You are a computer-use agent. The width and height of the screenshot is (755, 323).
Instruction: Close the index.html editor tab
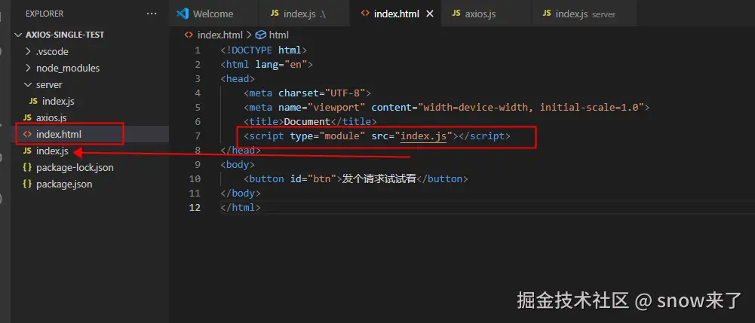(429, 14)
